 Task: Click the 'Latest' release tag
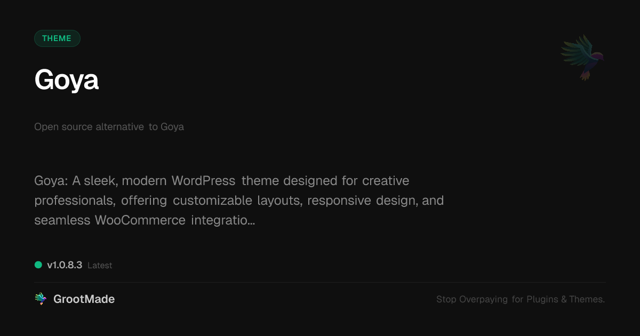100,265
